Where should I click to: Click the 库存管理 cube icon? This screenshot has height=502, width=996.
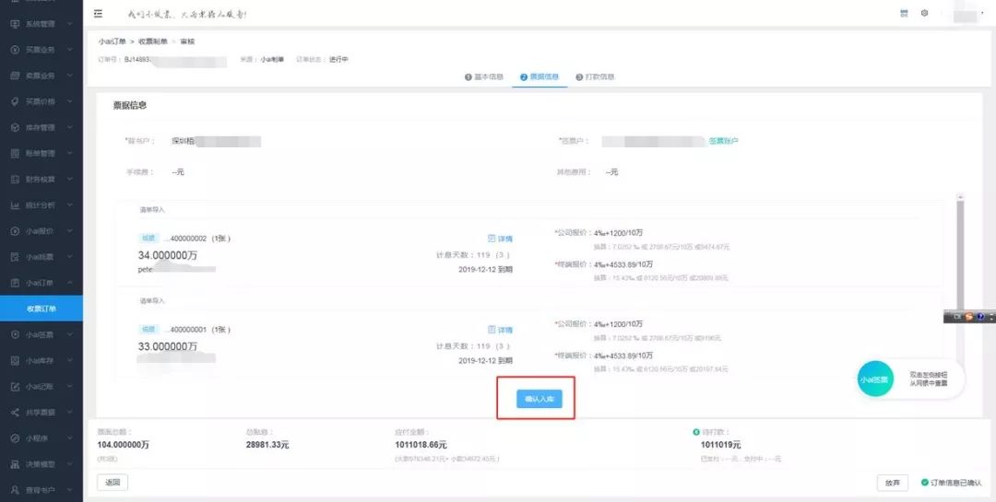tap(16, 127)
